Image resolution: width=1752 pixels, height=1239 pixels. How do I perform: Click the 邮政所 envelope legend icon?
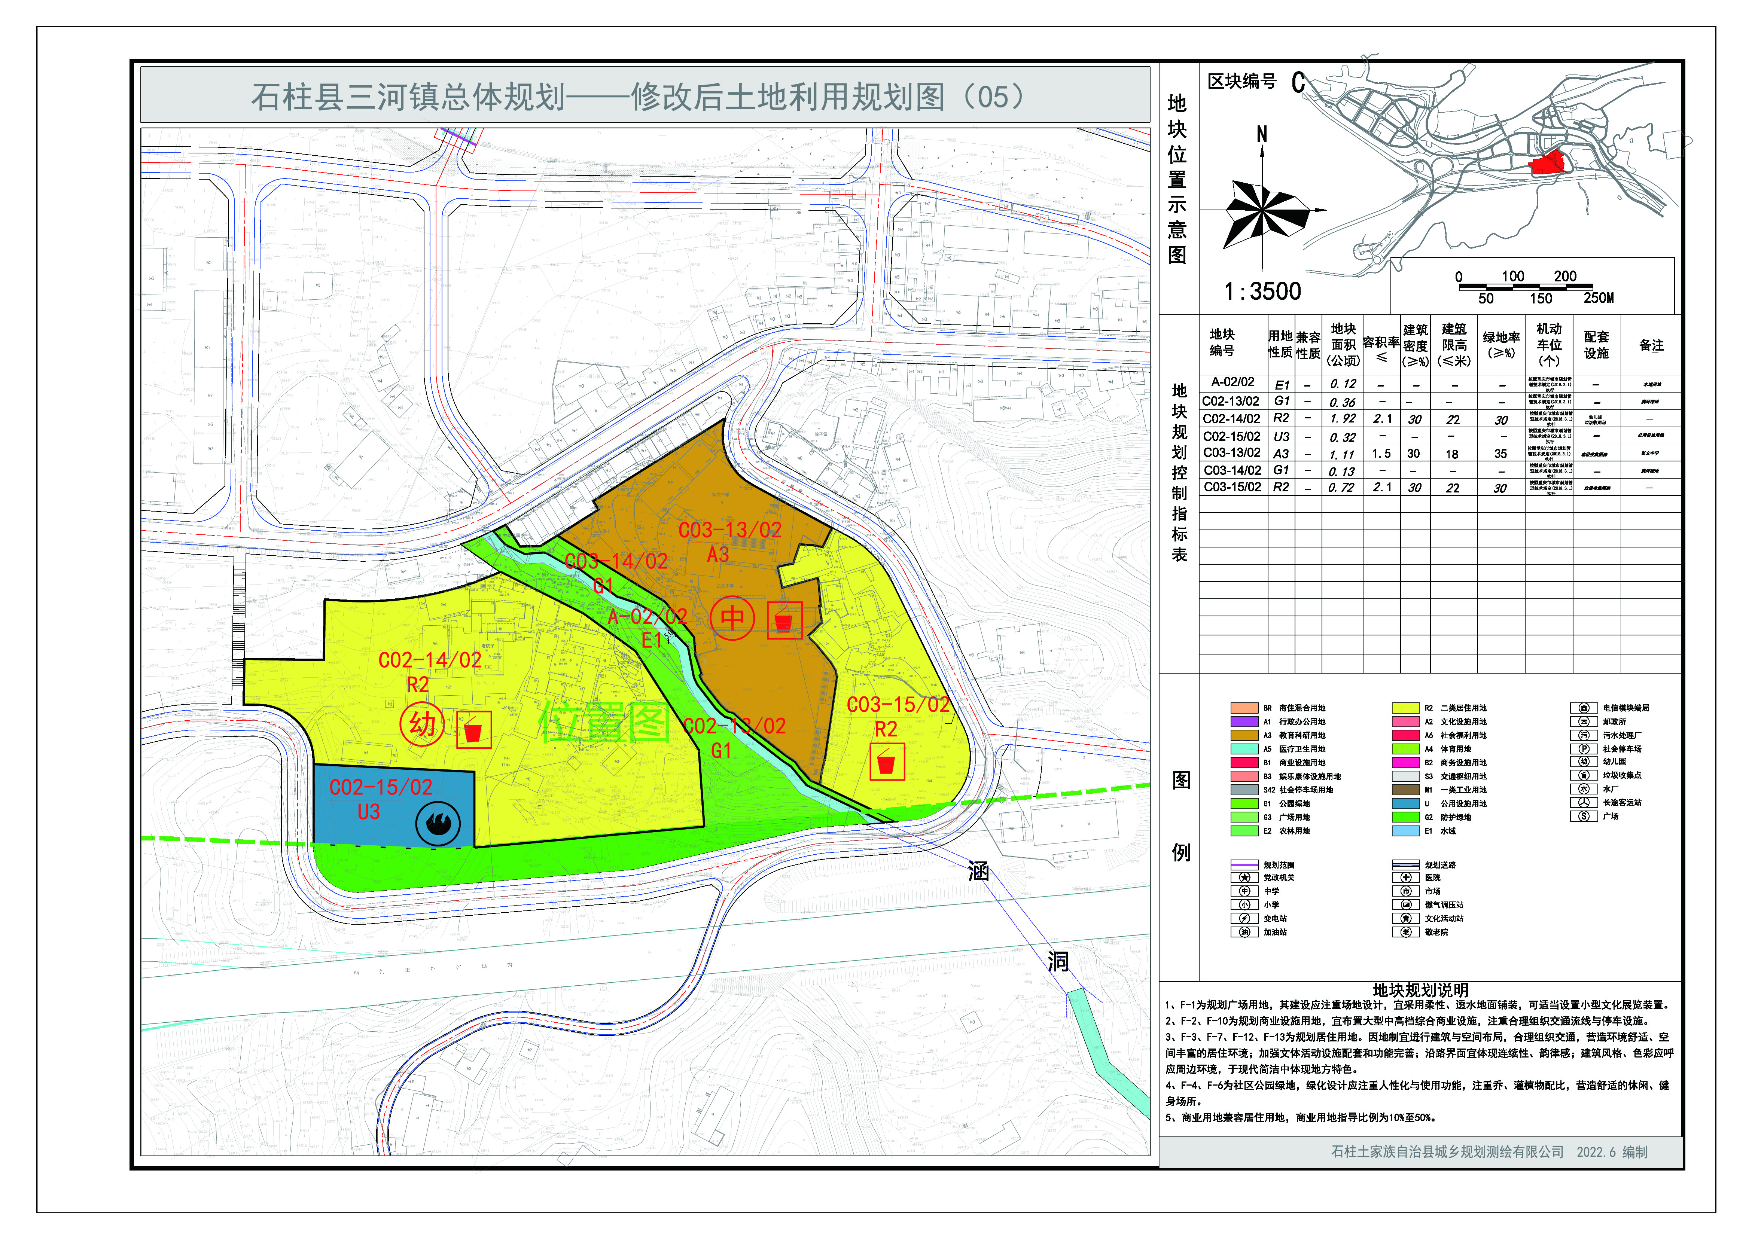[1583, 722]
